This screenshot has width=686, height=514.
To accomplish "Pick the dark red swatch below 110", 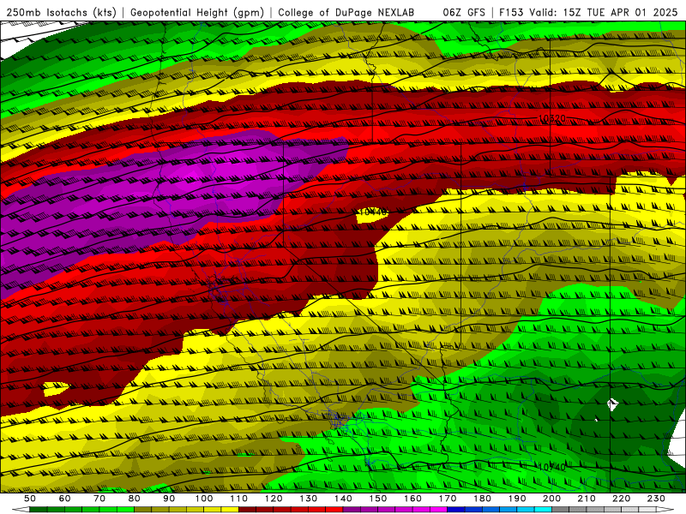I will click(x=247, y=510).
